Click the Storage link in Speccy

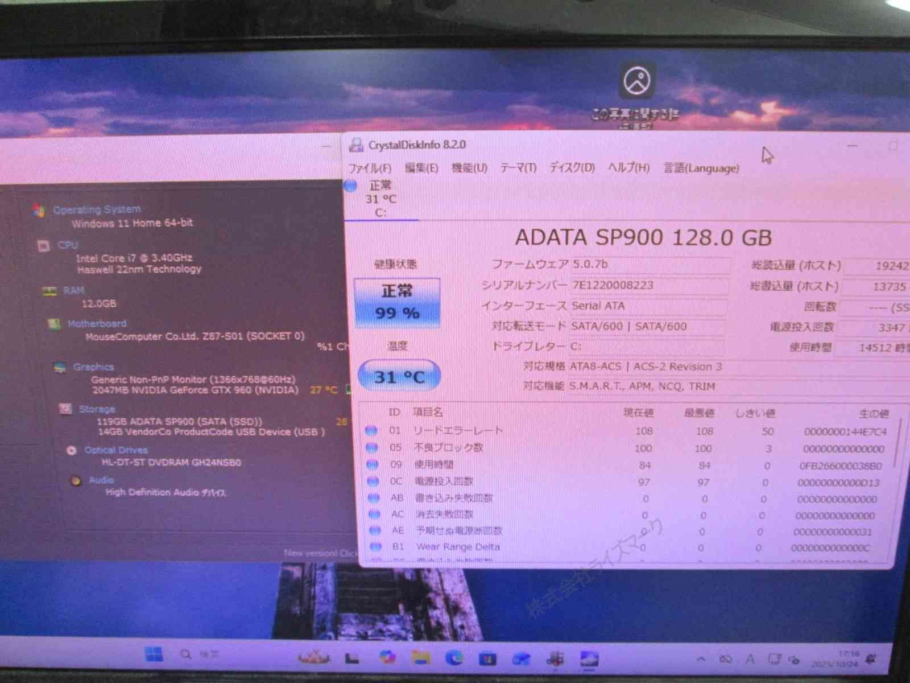coord(97,409)
